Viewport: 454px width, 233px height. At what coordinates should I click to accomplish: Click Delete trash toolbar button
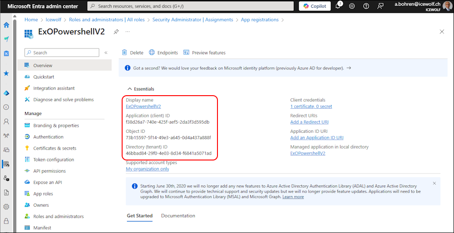[133, 53]
